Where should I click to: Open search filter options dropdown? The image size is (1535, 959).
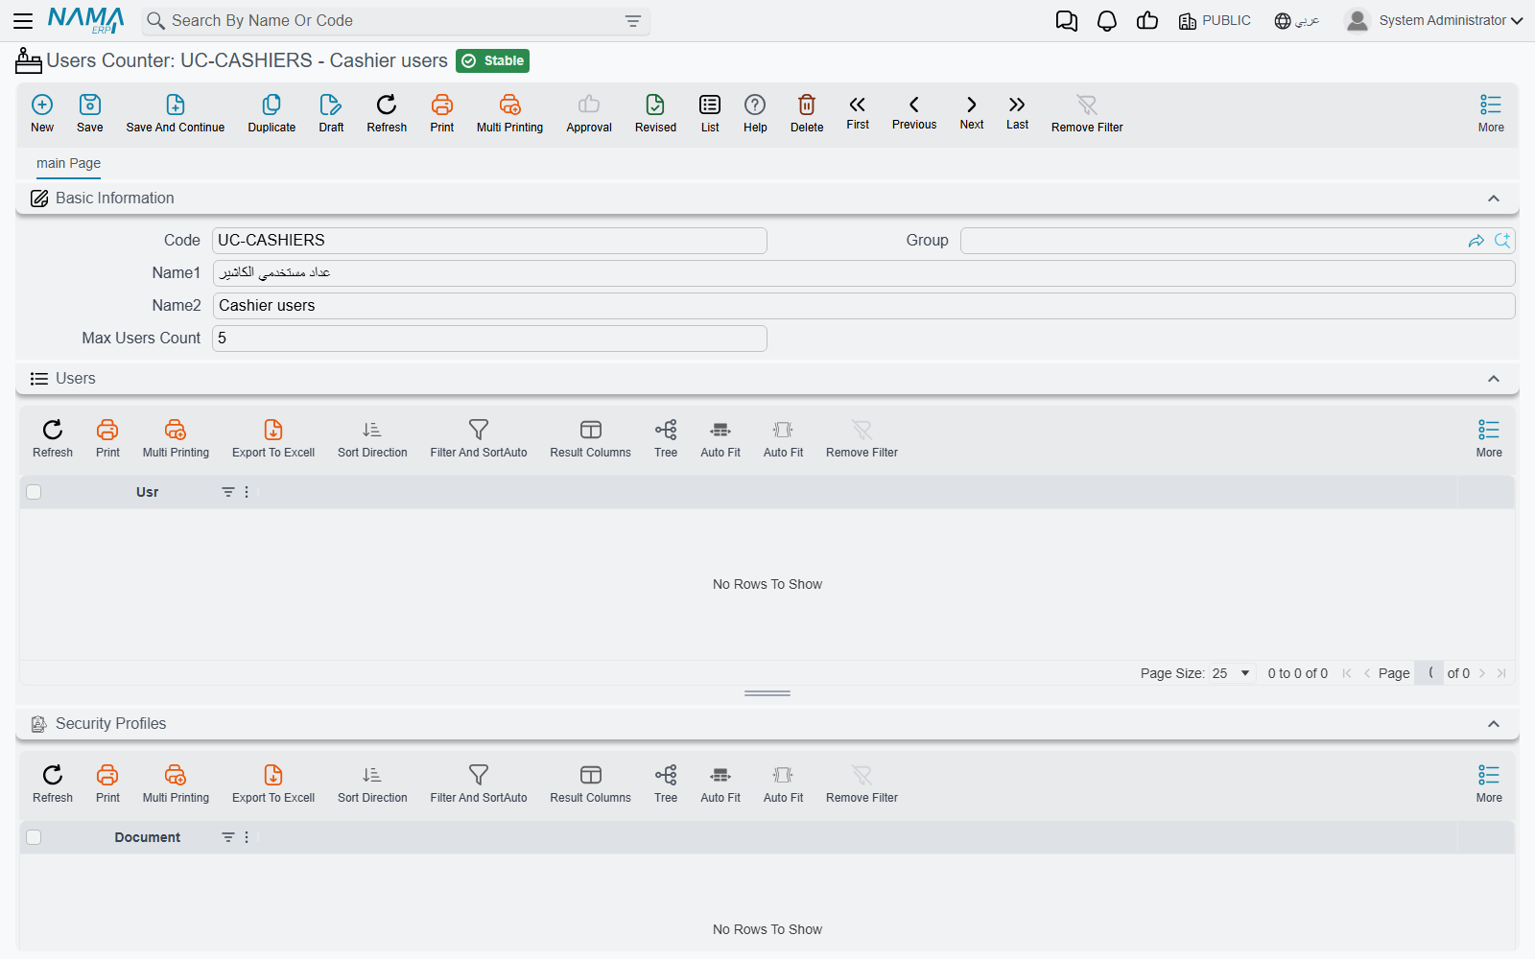click(x=633, y=21)
